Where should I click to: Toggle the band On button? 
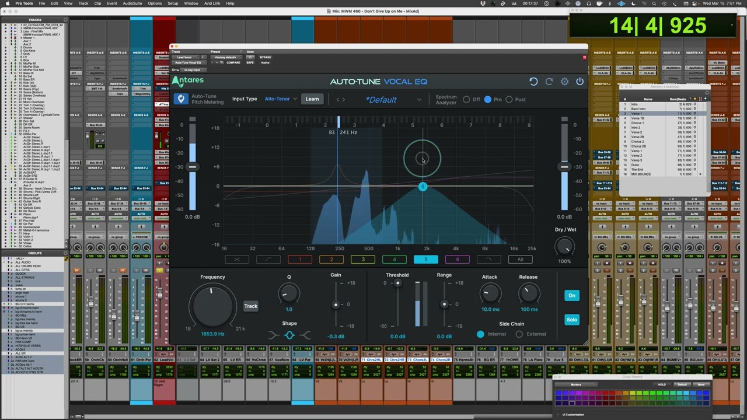(x=572, y=295)
